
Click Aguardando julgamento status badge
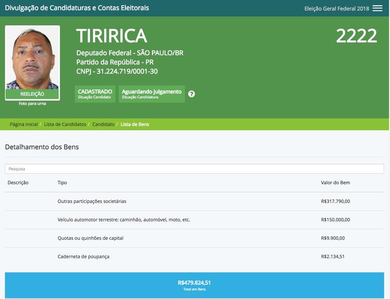(x=151, y=94)
